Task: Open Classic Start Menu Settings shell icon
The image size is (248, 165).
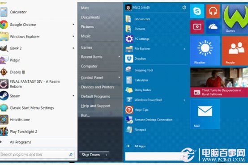Action: click(4, 108)
